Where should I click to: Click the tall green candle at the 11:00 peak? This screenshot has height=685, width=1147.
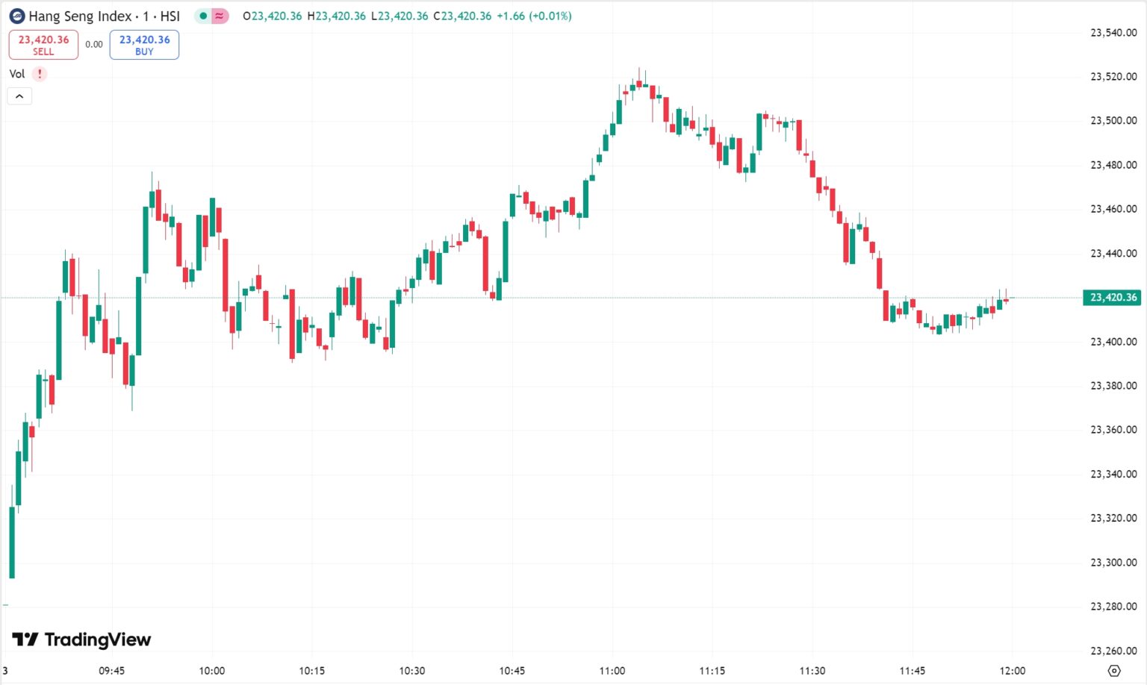[619, 110]
